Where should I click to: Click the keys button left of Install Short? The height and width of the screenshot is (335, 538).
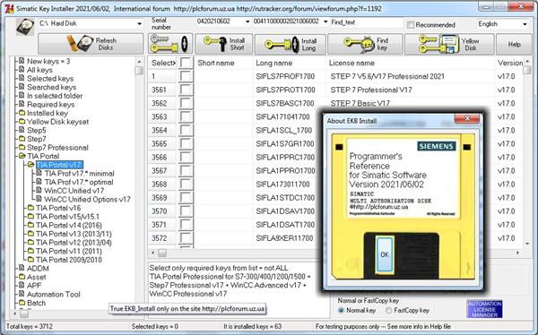pos(170,44)
